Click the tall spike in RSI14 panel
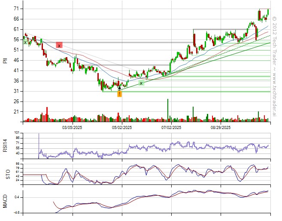 [x=39, y=141]
